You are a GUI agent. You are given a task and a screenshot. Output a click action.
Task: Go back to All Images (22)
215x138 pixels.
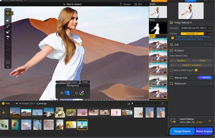[x=25, y=103]
